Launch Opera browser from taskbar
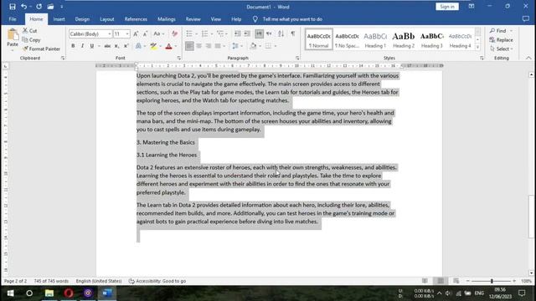536x301 pixels. coord(69,293)
